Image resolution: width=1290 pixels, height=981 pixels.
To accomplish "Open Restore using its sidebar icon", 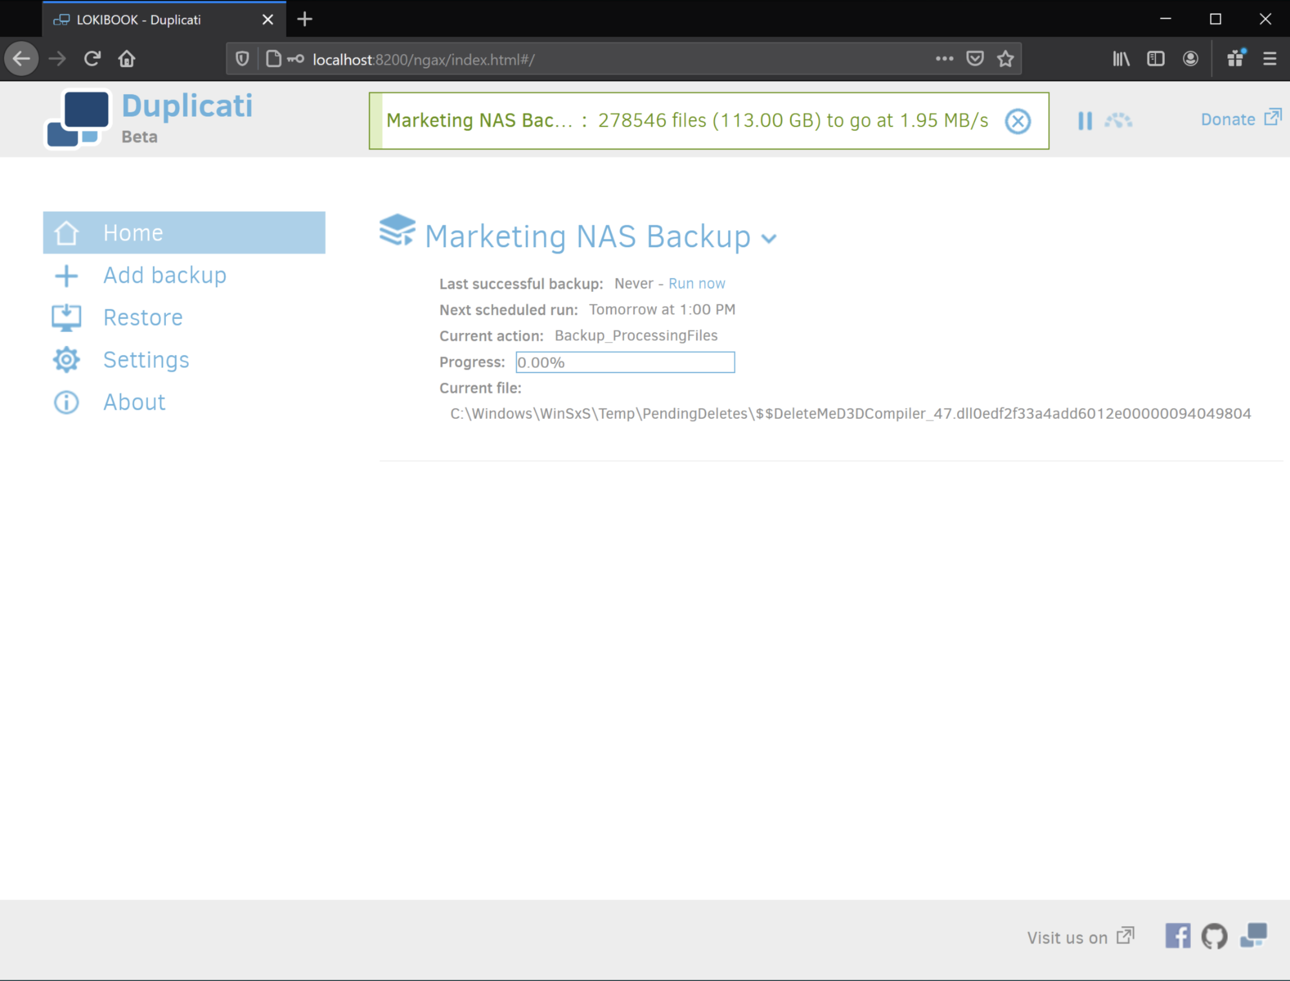I will [66, 317].
